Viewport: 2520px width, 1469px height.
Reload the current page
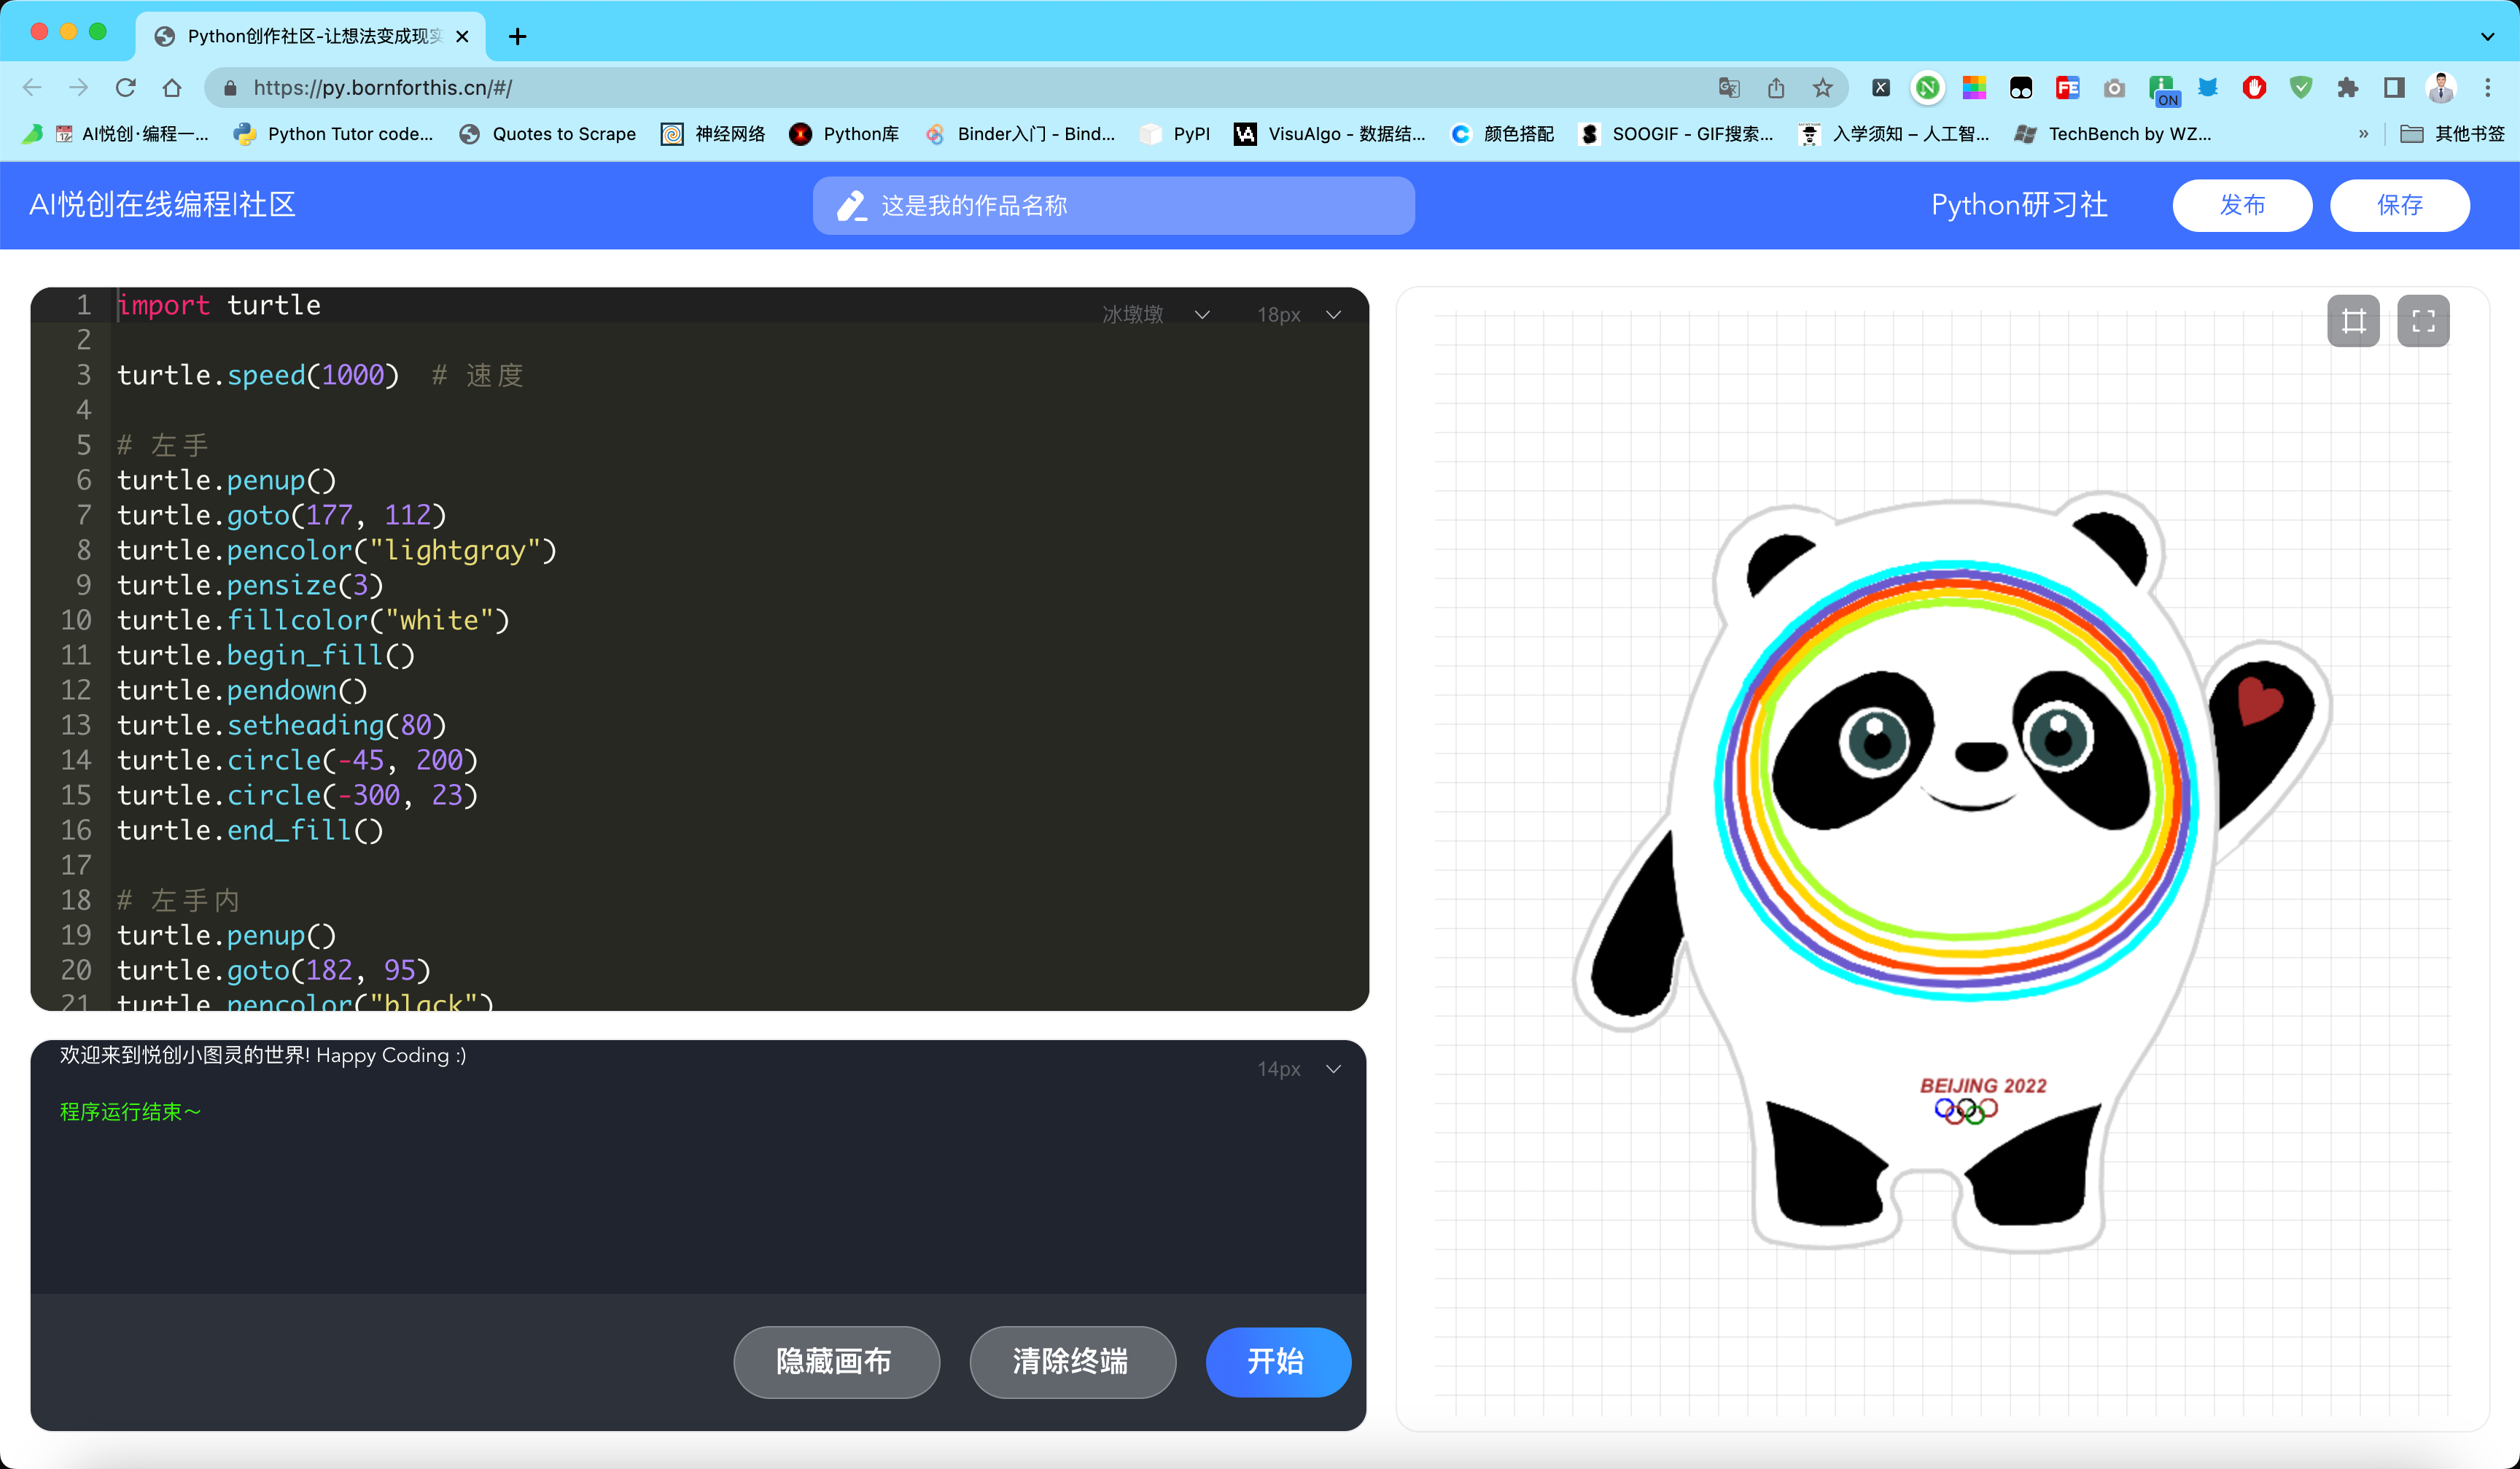pyautogui.click(x=125, y=88)
